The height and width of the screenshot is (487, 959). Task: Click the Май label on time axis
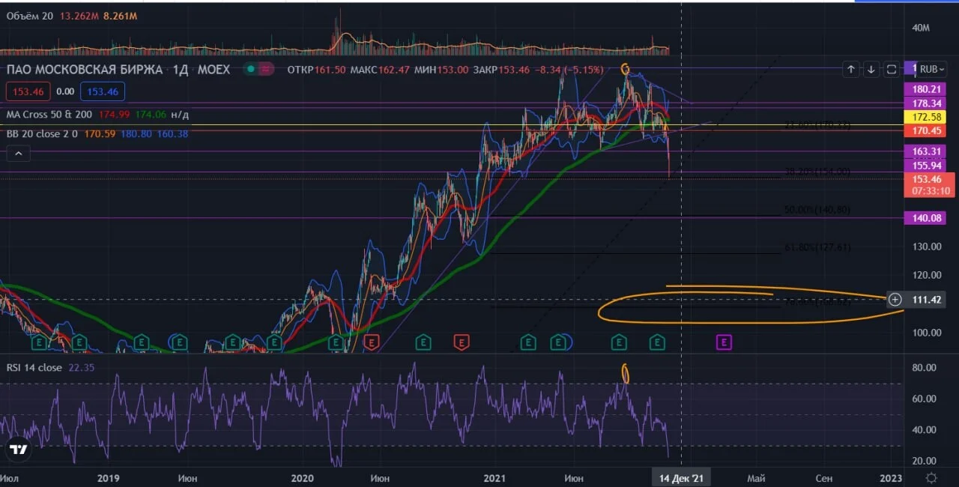pos(756,477)
